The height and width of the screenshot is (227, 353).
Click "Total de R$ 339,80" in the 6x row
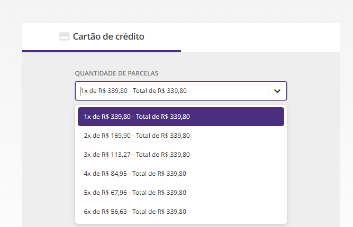click(159, 212)
